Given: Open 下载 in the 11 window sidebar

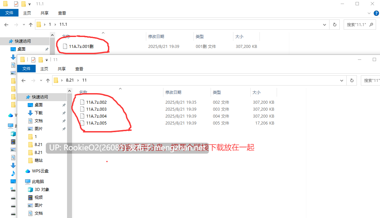Looking at the screenshot, I should coord(39,113).
